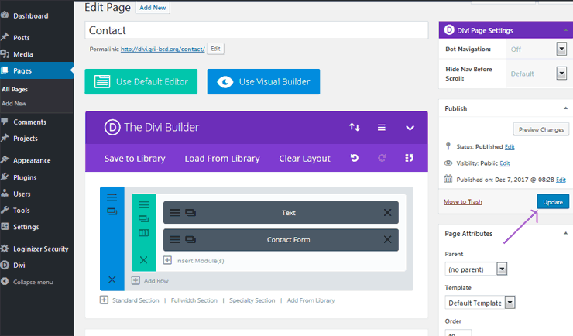Open portability import/export arrows icon
573x336 pixels.
355,127
